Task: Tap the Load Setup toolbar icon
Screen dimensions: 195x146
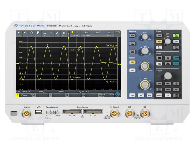Action: click(32, 33)
